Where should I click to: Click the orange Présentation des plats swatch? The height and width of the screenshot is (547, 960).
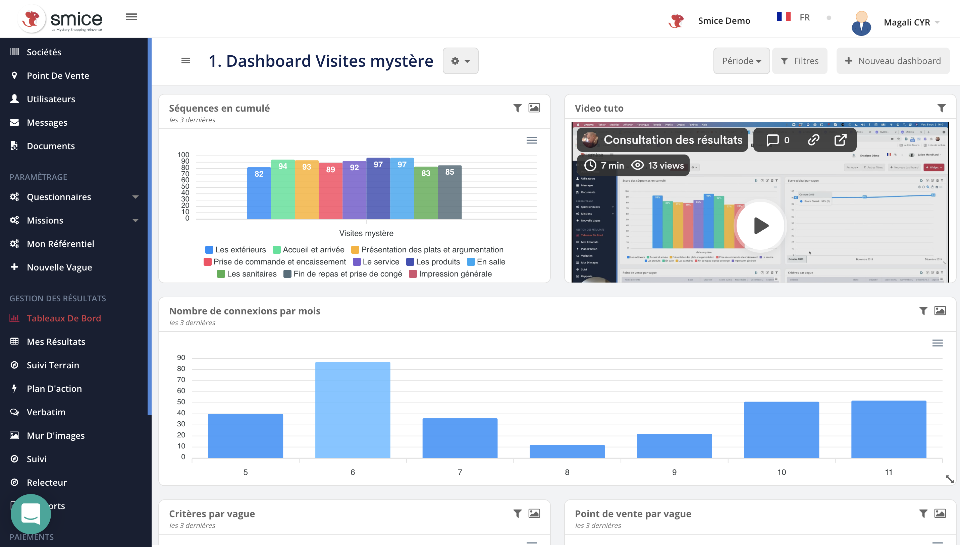tap(355, 250)
